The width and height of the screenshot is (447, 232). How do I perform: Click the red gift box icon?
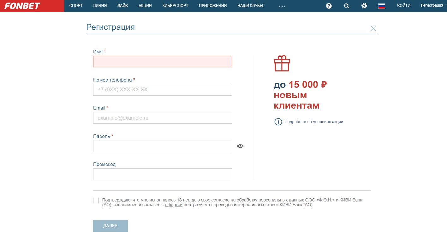tap(282, 63)
